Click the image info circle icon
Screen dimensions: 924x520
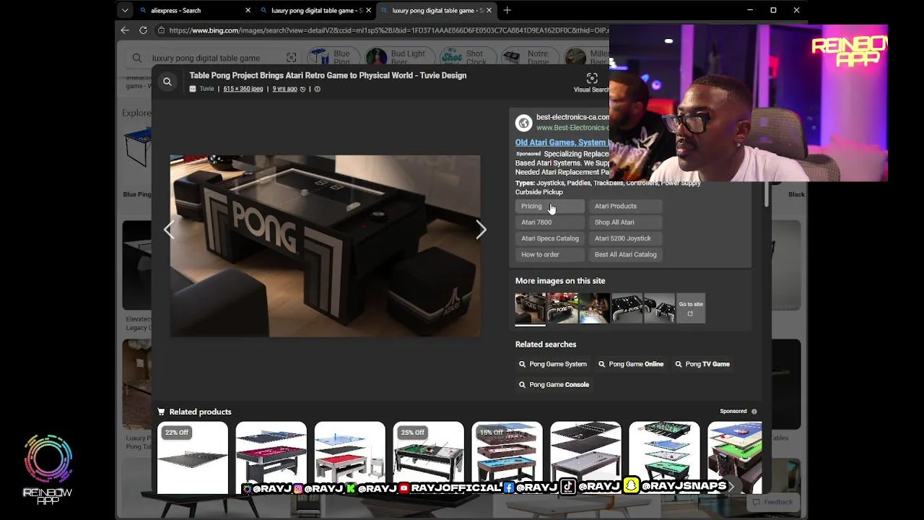317,89
